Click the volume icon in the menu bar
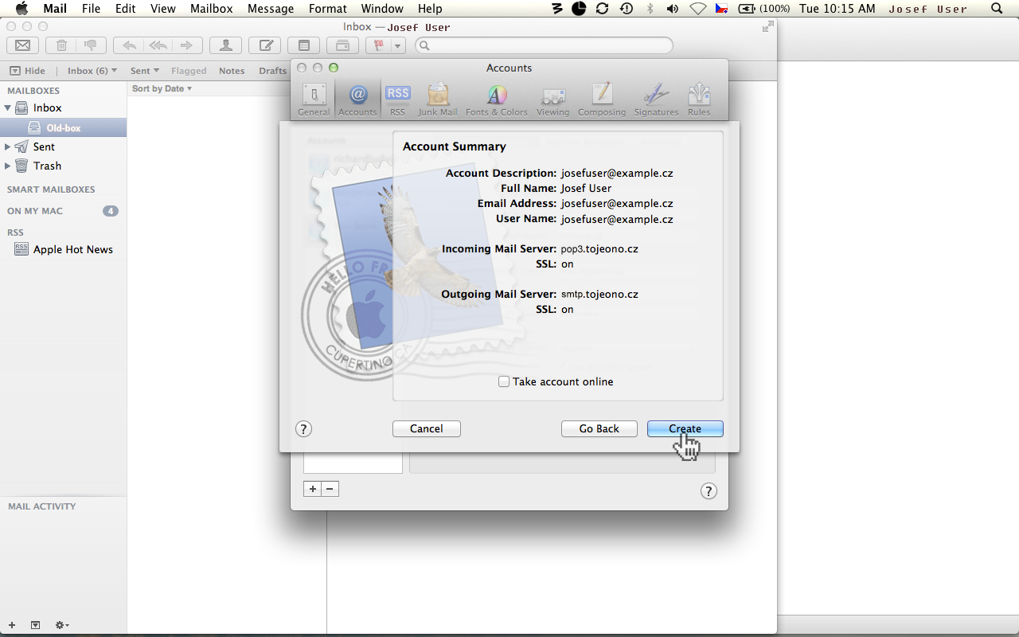This screenshot has height=637, width=1019. coord(673,9)
